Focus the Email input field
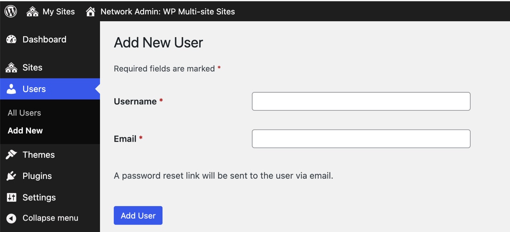The width and height of the screenshot is (510, 232). (x=360, y=138)
